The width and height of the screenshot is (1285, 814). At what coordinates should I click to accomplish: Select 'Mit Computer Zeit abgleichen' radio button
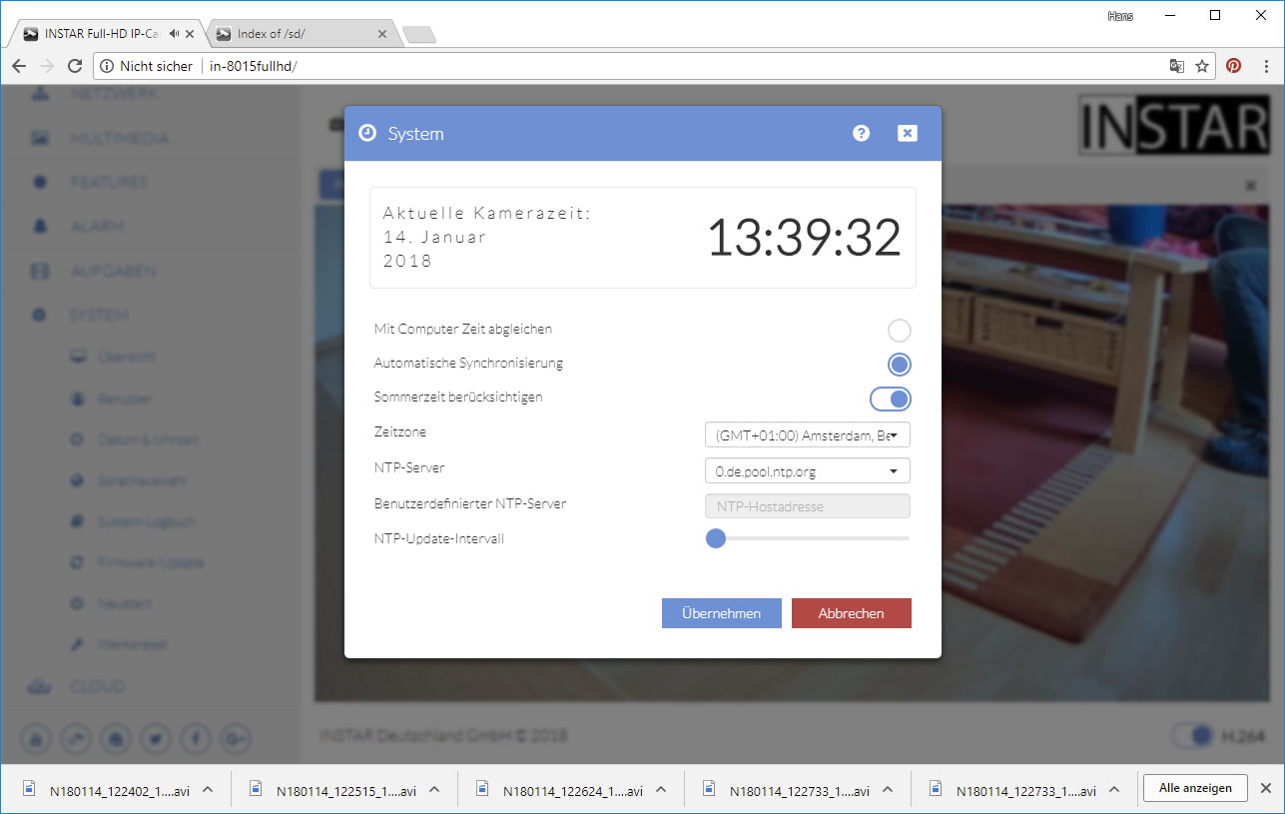pyautogui.click(x=899, y=331)
